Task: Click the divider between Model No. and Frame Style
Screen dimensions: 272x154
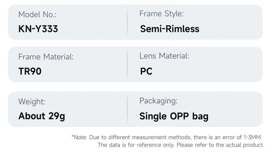Action: pos(127,22)
